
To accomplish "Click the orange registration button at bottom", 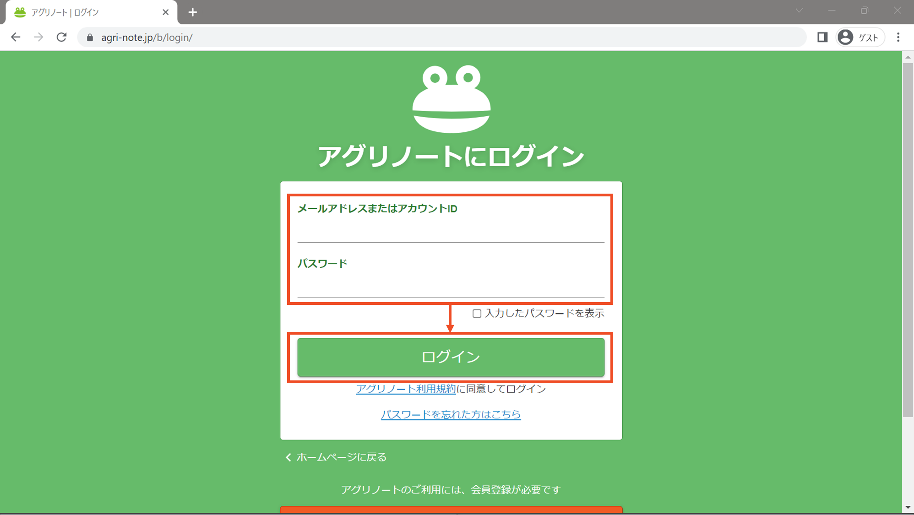I will [x=451, y=510].
